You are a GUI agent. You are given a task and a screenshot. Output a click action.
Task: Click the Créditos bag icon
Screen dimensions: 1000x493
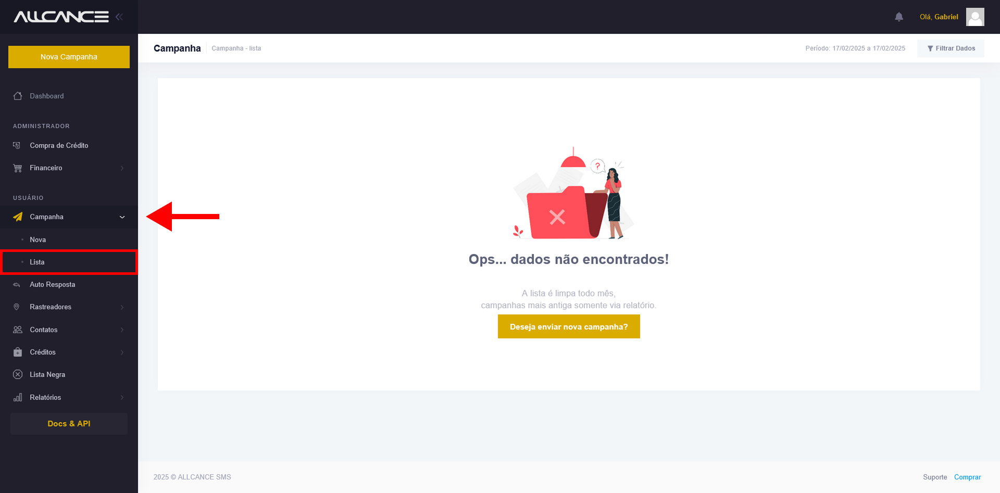pos(18,352)
